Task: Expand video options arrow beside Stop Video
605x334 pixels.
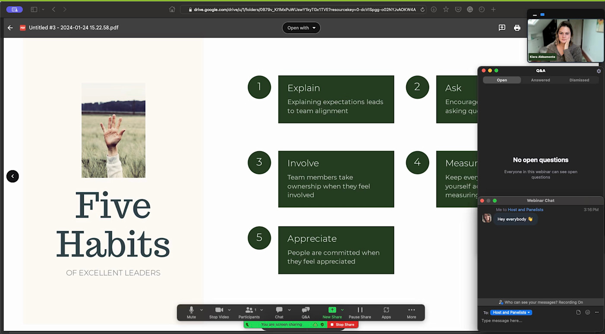Action: point(229,310)
